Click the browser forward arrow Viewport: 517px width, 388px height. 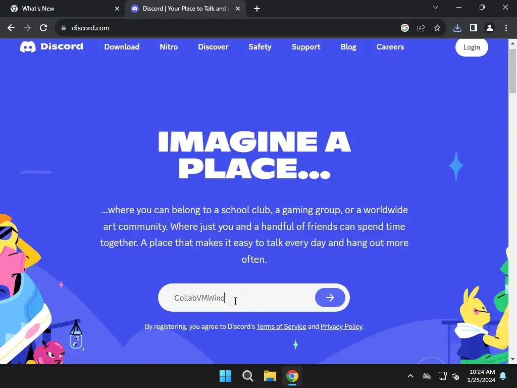pos(27,28)
